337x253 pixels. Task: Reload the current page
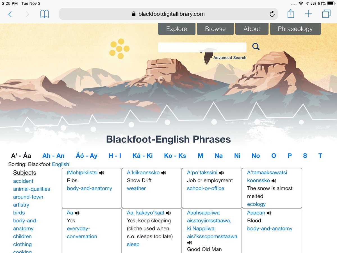(272, 13)
